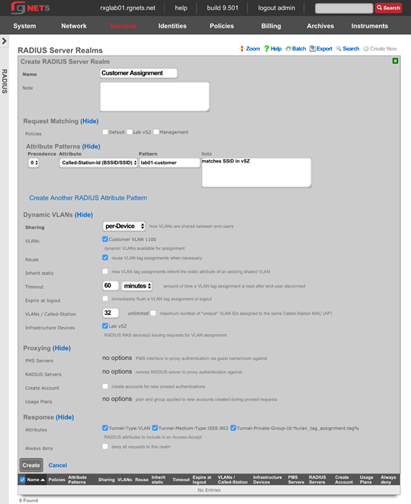Enable the Expire at logout checkbox
The width and height of the screenshot is (411, 504).
105,299
